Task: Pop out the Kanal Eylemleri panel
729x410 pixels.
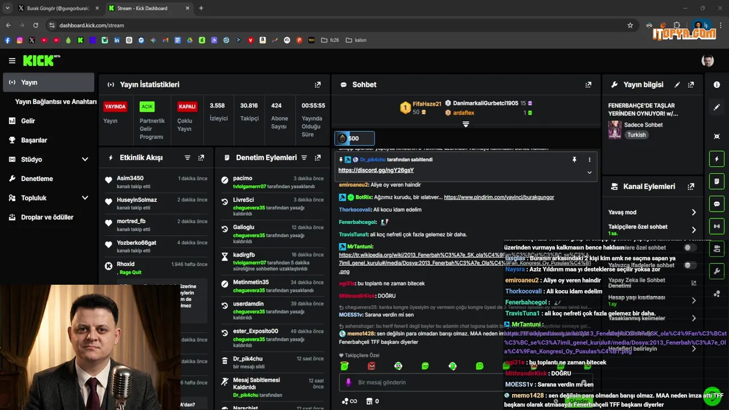Action: coord(691,186)
